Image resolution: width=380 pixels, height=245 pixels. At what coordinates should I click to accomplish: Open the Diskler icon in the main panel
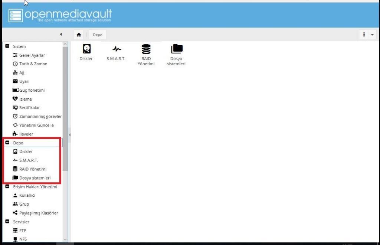86,52
